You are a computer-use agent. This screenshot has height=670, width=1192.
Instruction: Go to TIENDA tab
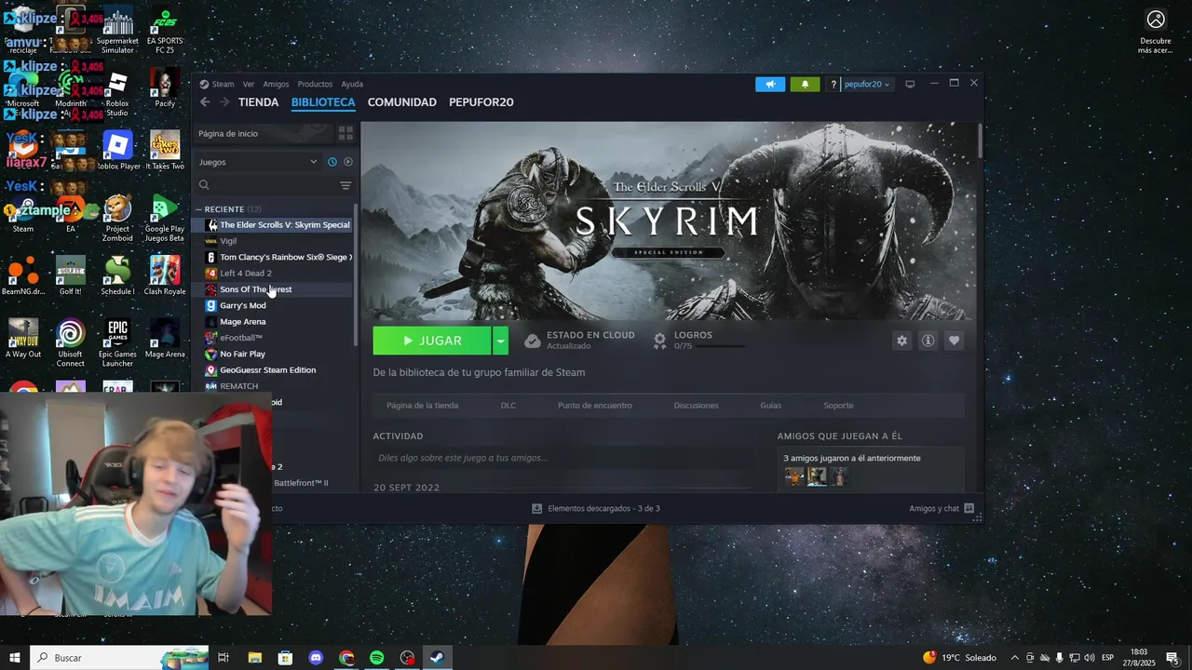(x=258, y=102)
